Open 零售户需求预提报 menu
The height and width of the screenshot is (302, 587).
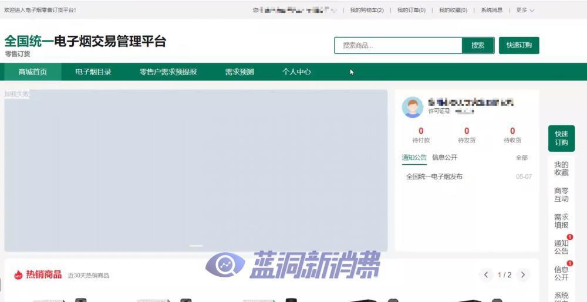tap(168, 72)
